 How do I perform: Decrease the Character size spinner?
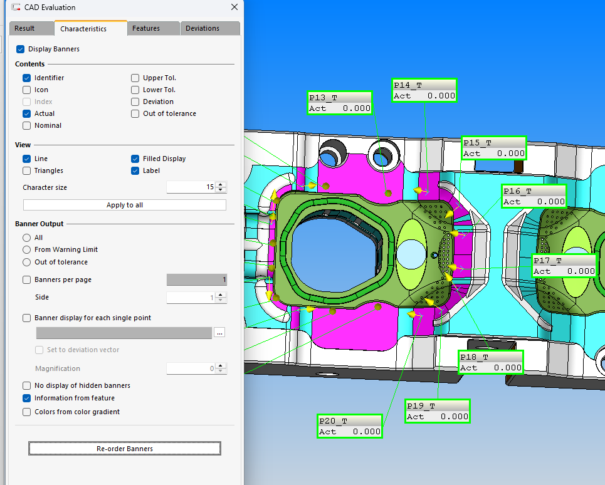coord(221,190)
